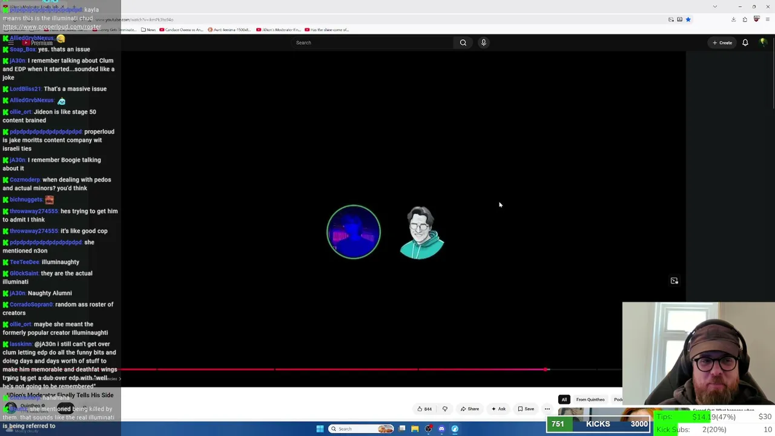This screenshot has height=436, width=775.
Task: Save the video to a playlist
Action: 526,409
